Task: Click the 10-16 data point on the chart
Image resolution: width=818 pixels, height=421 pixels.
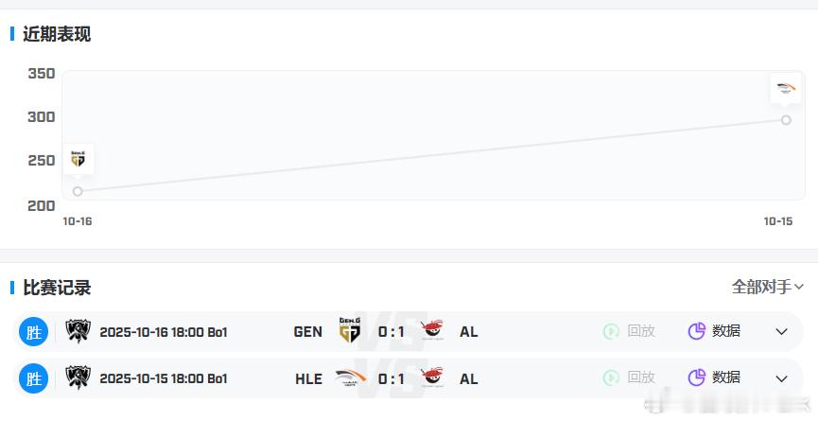Action: [x=78, y=191]
